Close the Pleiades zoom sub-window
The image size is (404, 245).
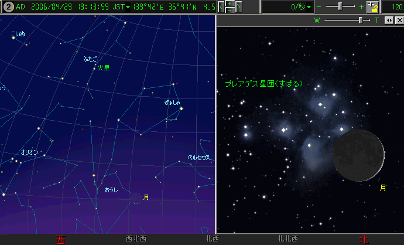399,20
